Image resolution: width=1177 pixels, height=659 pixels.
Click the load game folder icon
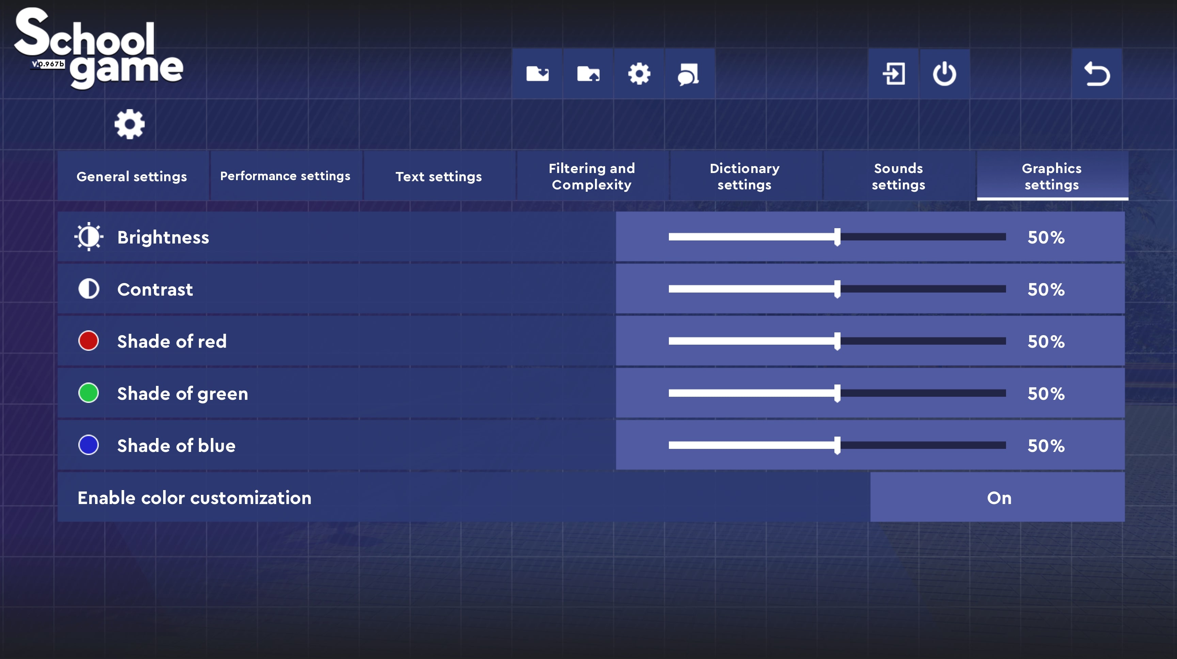coord(588,74)
